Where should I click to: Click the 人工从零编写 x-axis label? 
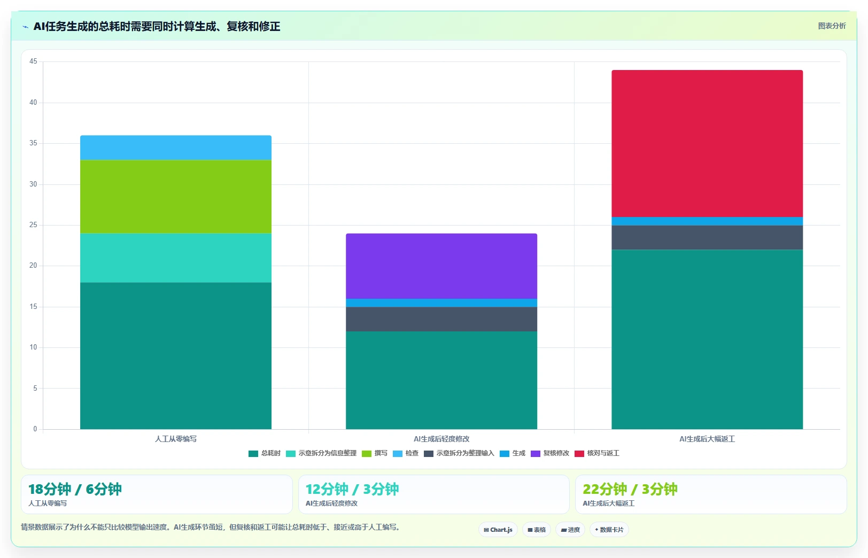(x=176, y=439)
